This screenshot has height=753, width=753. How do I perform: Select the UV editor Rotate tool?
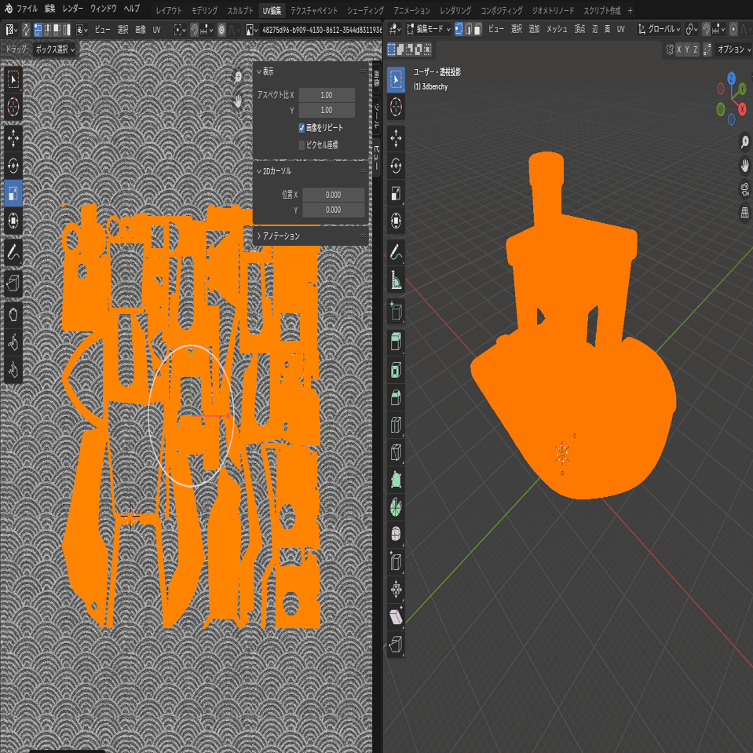pyautogui.click(x=13, y=166)
